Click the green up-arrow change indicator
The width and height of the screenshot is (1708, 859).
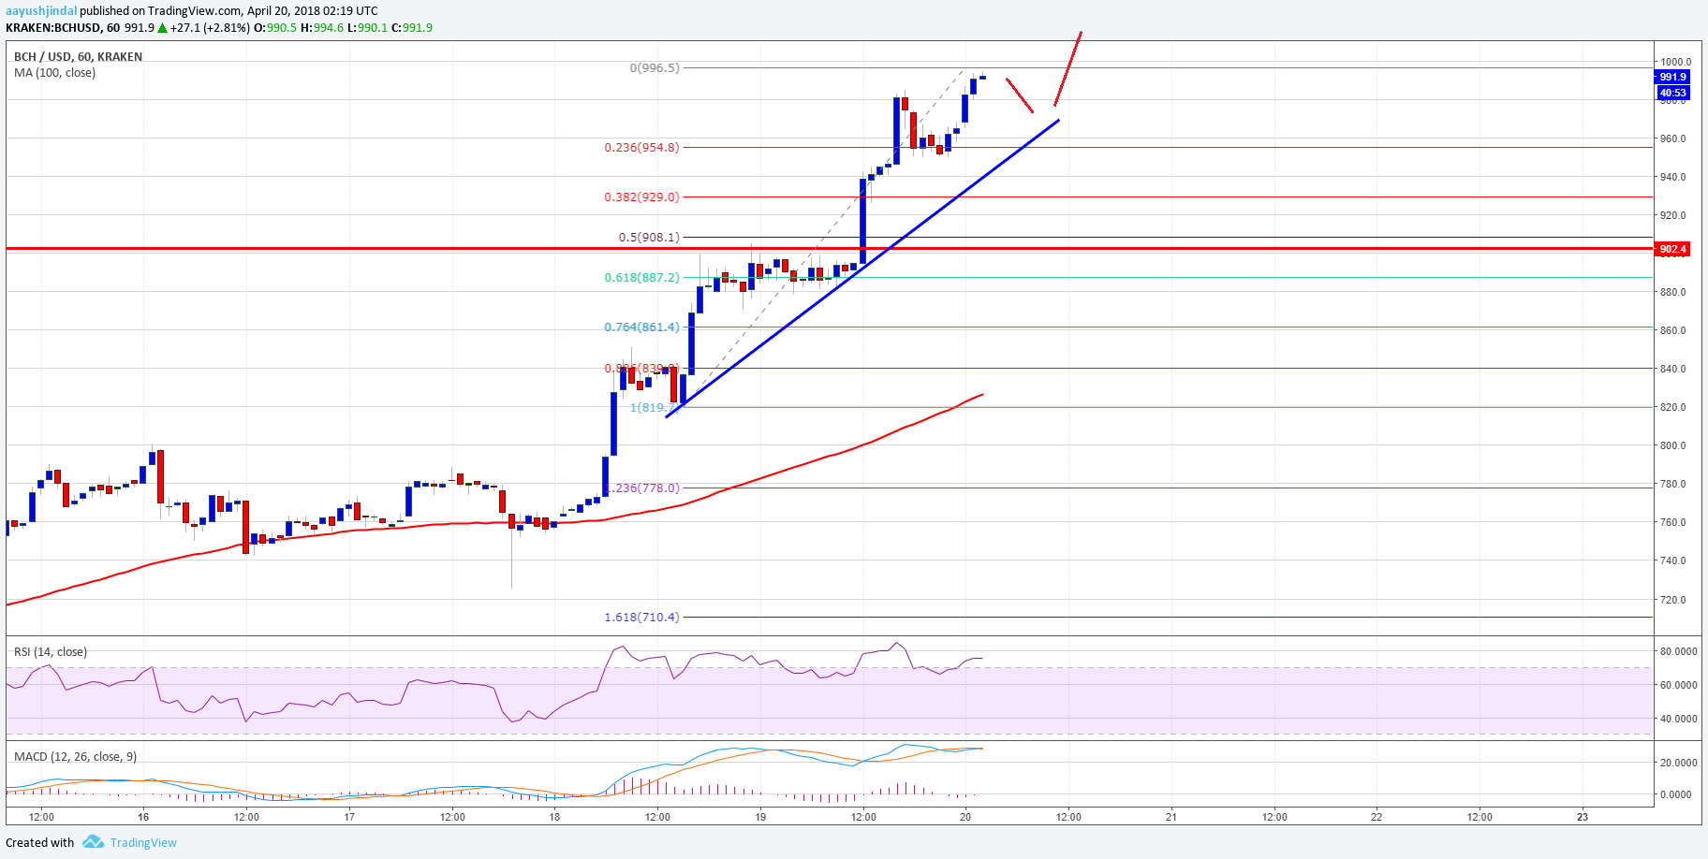point(163,28)
